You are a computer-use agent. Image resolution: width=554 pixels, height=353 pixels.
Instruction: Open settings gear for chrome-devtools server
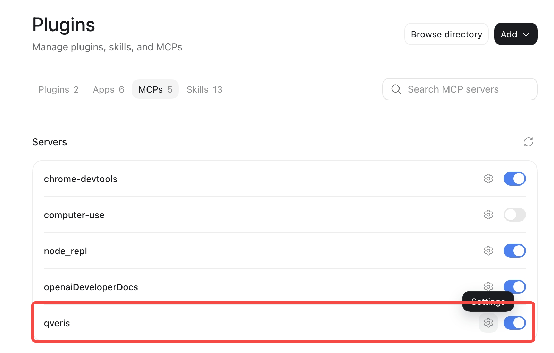click(488, 179)
